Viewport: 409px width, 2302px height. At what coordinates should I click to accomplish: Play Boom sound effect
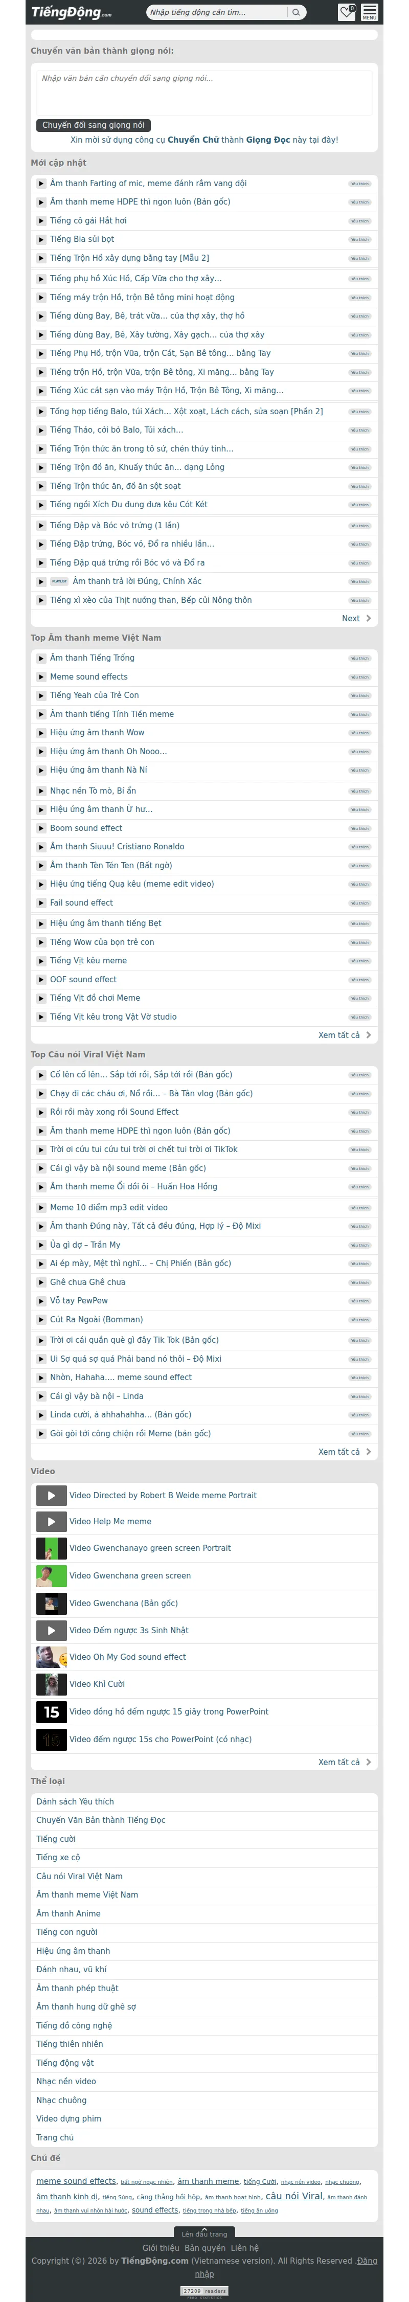41,828
